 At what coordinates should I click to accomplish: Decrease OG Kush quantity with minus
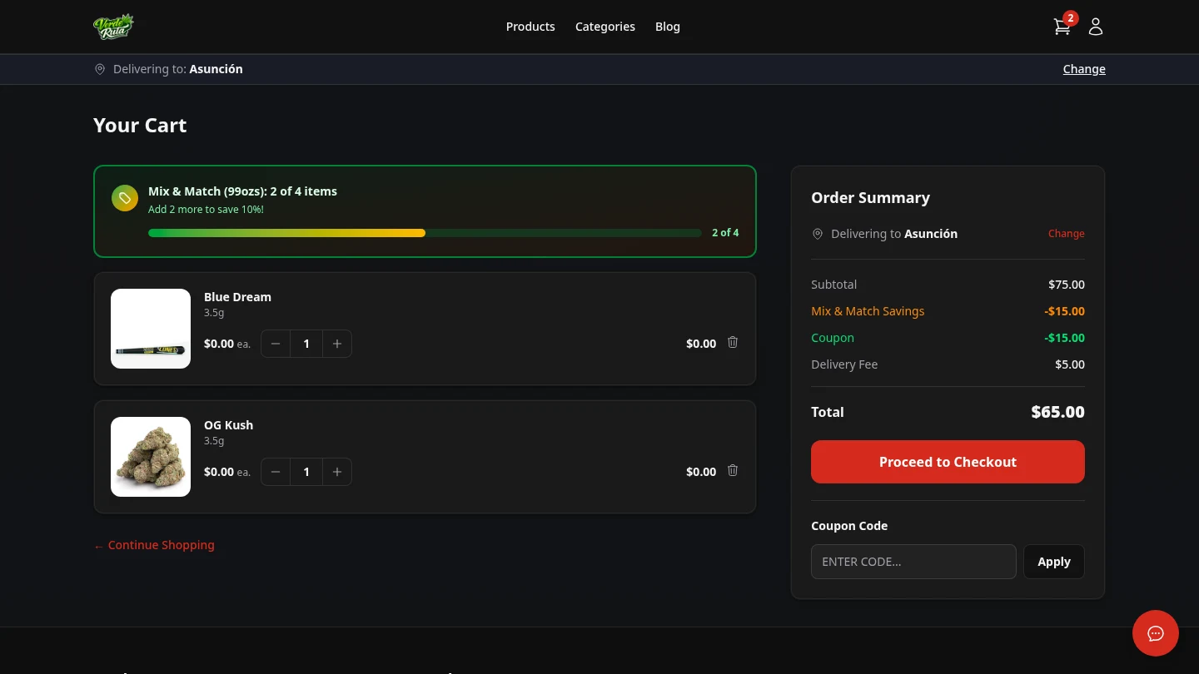[276, 472]
